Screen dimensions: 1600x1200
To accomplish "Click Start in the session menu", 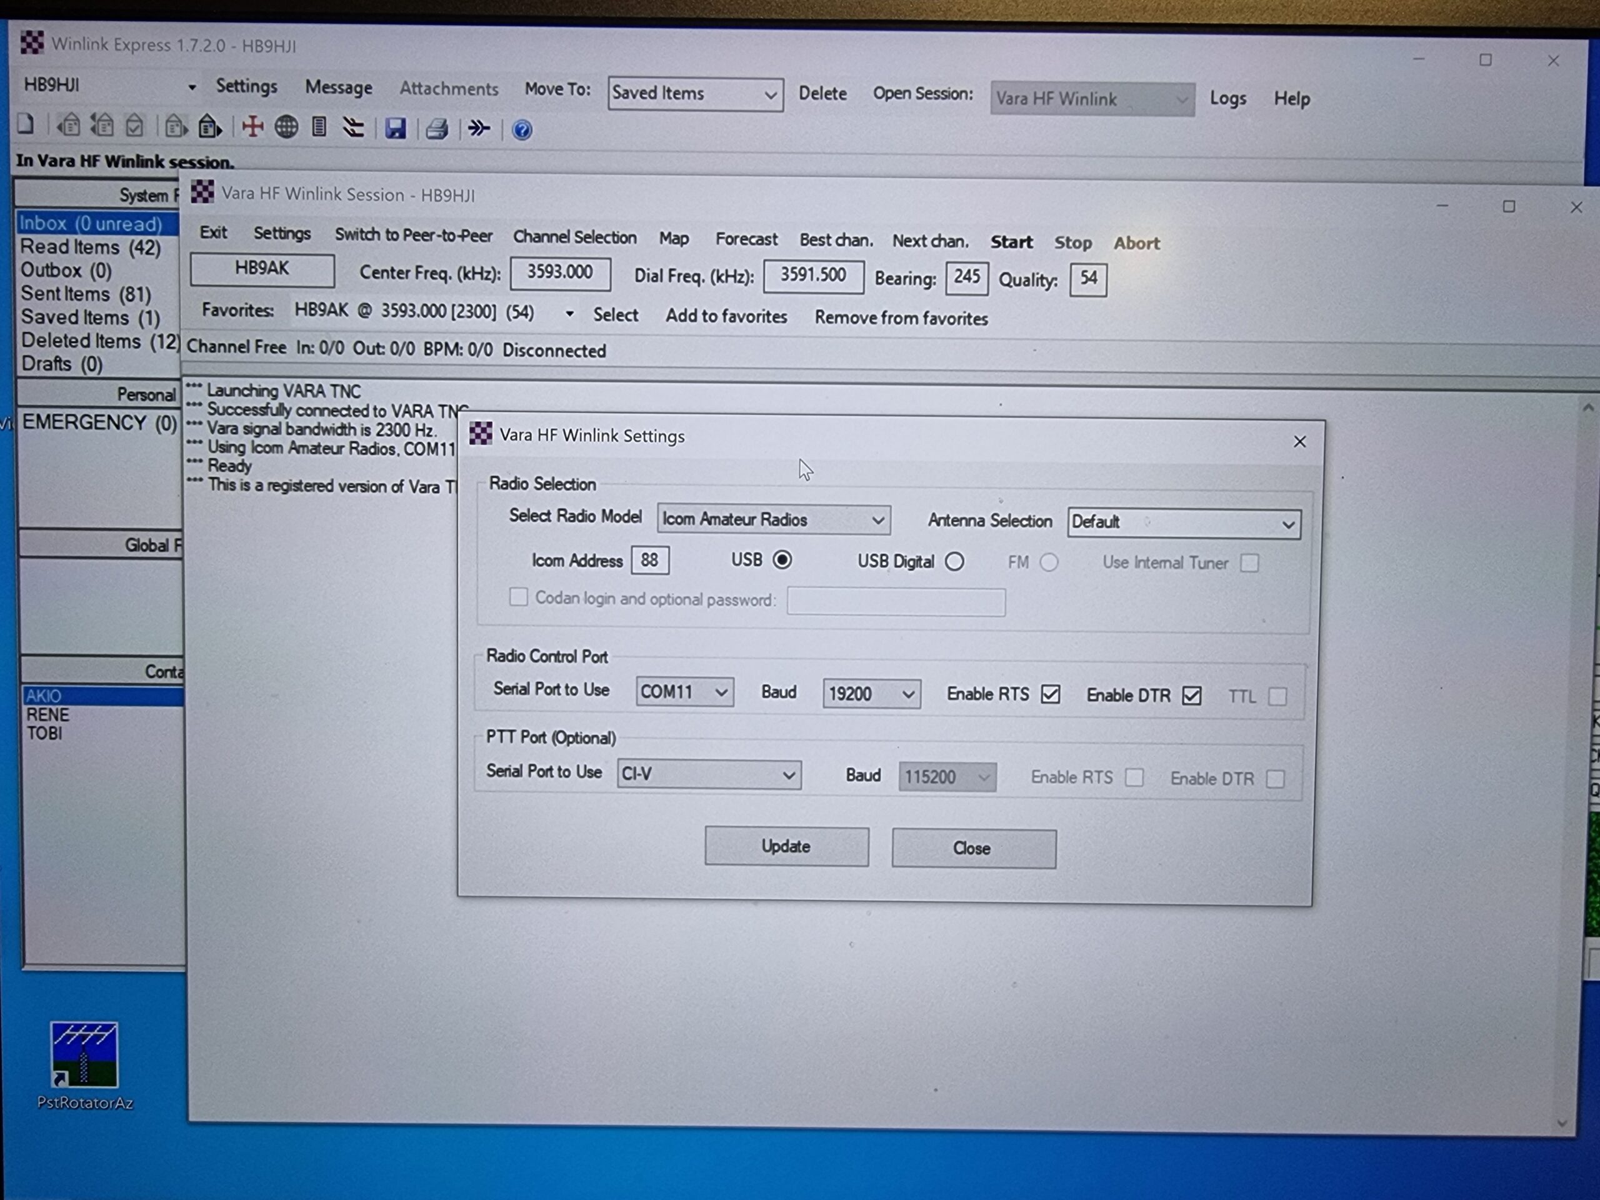I will coord(1011,242).
